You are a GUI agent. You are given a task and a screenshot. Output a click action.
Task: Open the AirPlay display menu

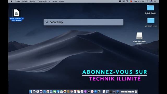(123, 1)
